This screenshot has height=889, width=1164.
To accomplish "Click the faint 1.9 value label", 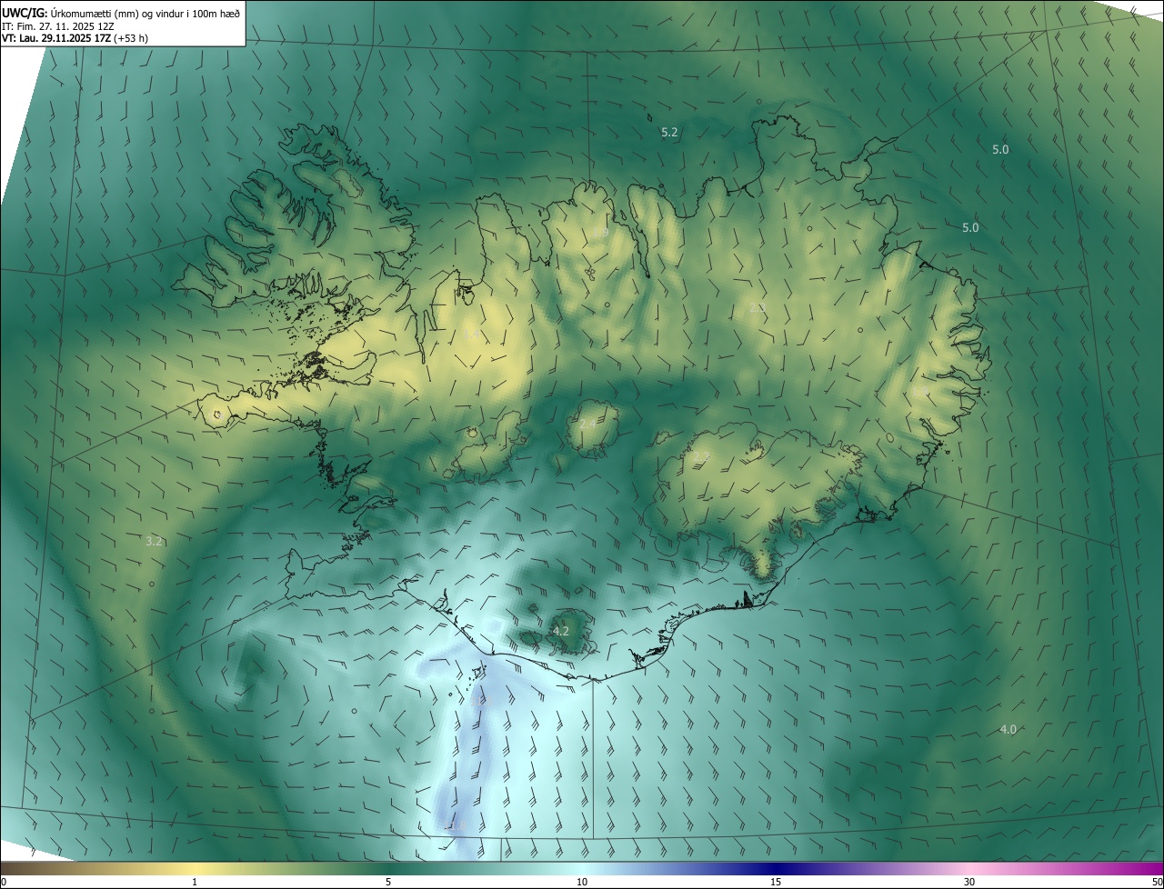I will (x=600, y=233).
